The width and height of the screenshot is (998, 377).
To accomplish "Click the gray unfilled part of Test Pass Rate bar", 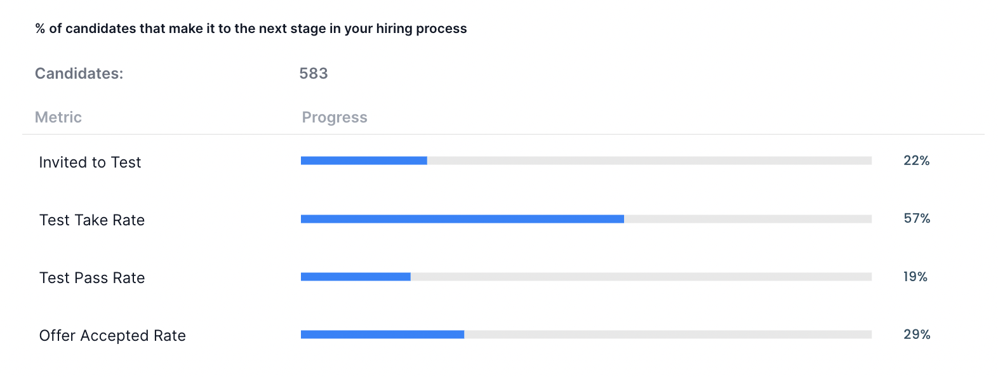I will pyautogui.click(x=641, y=277).
